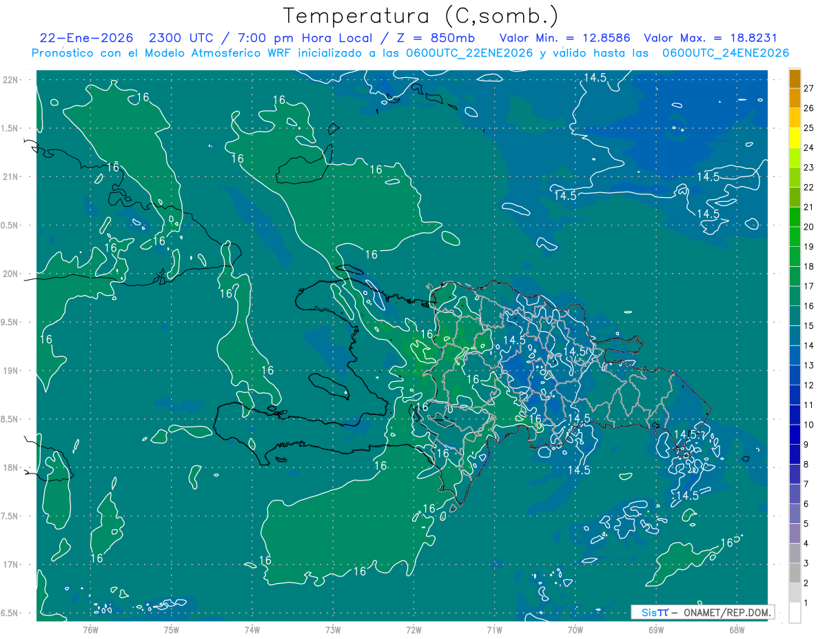Click color scale value '10'
Viewport: 827px width, 639px height.
(x=809, y=425)
